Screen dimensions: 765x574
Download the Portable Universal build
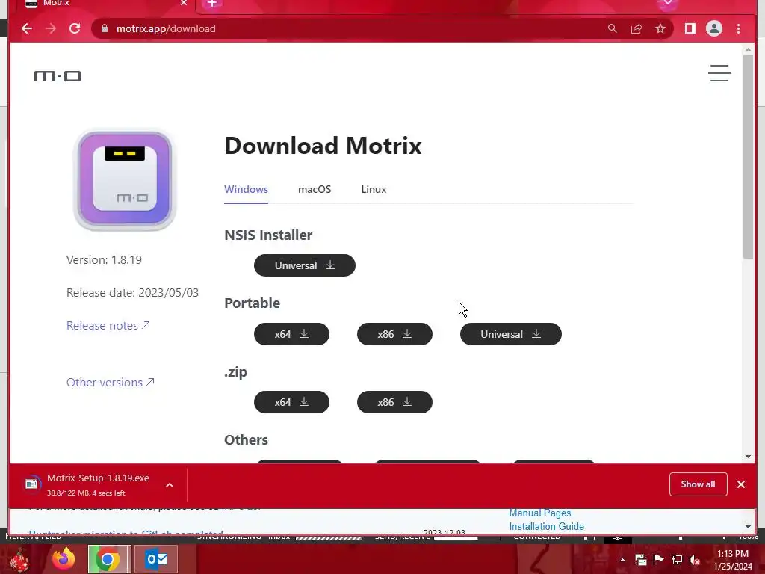511,334
